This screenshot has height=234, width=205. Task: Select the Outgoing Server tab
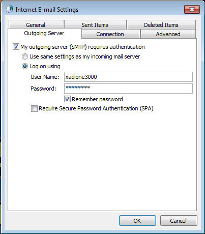(x=44, y=33)
